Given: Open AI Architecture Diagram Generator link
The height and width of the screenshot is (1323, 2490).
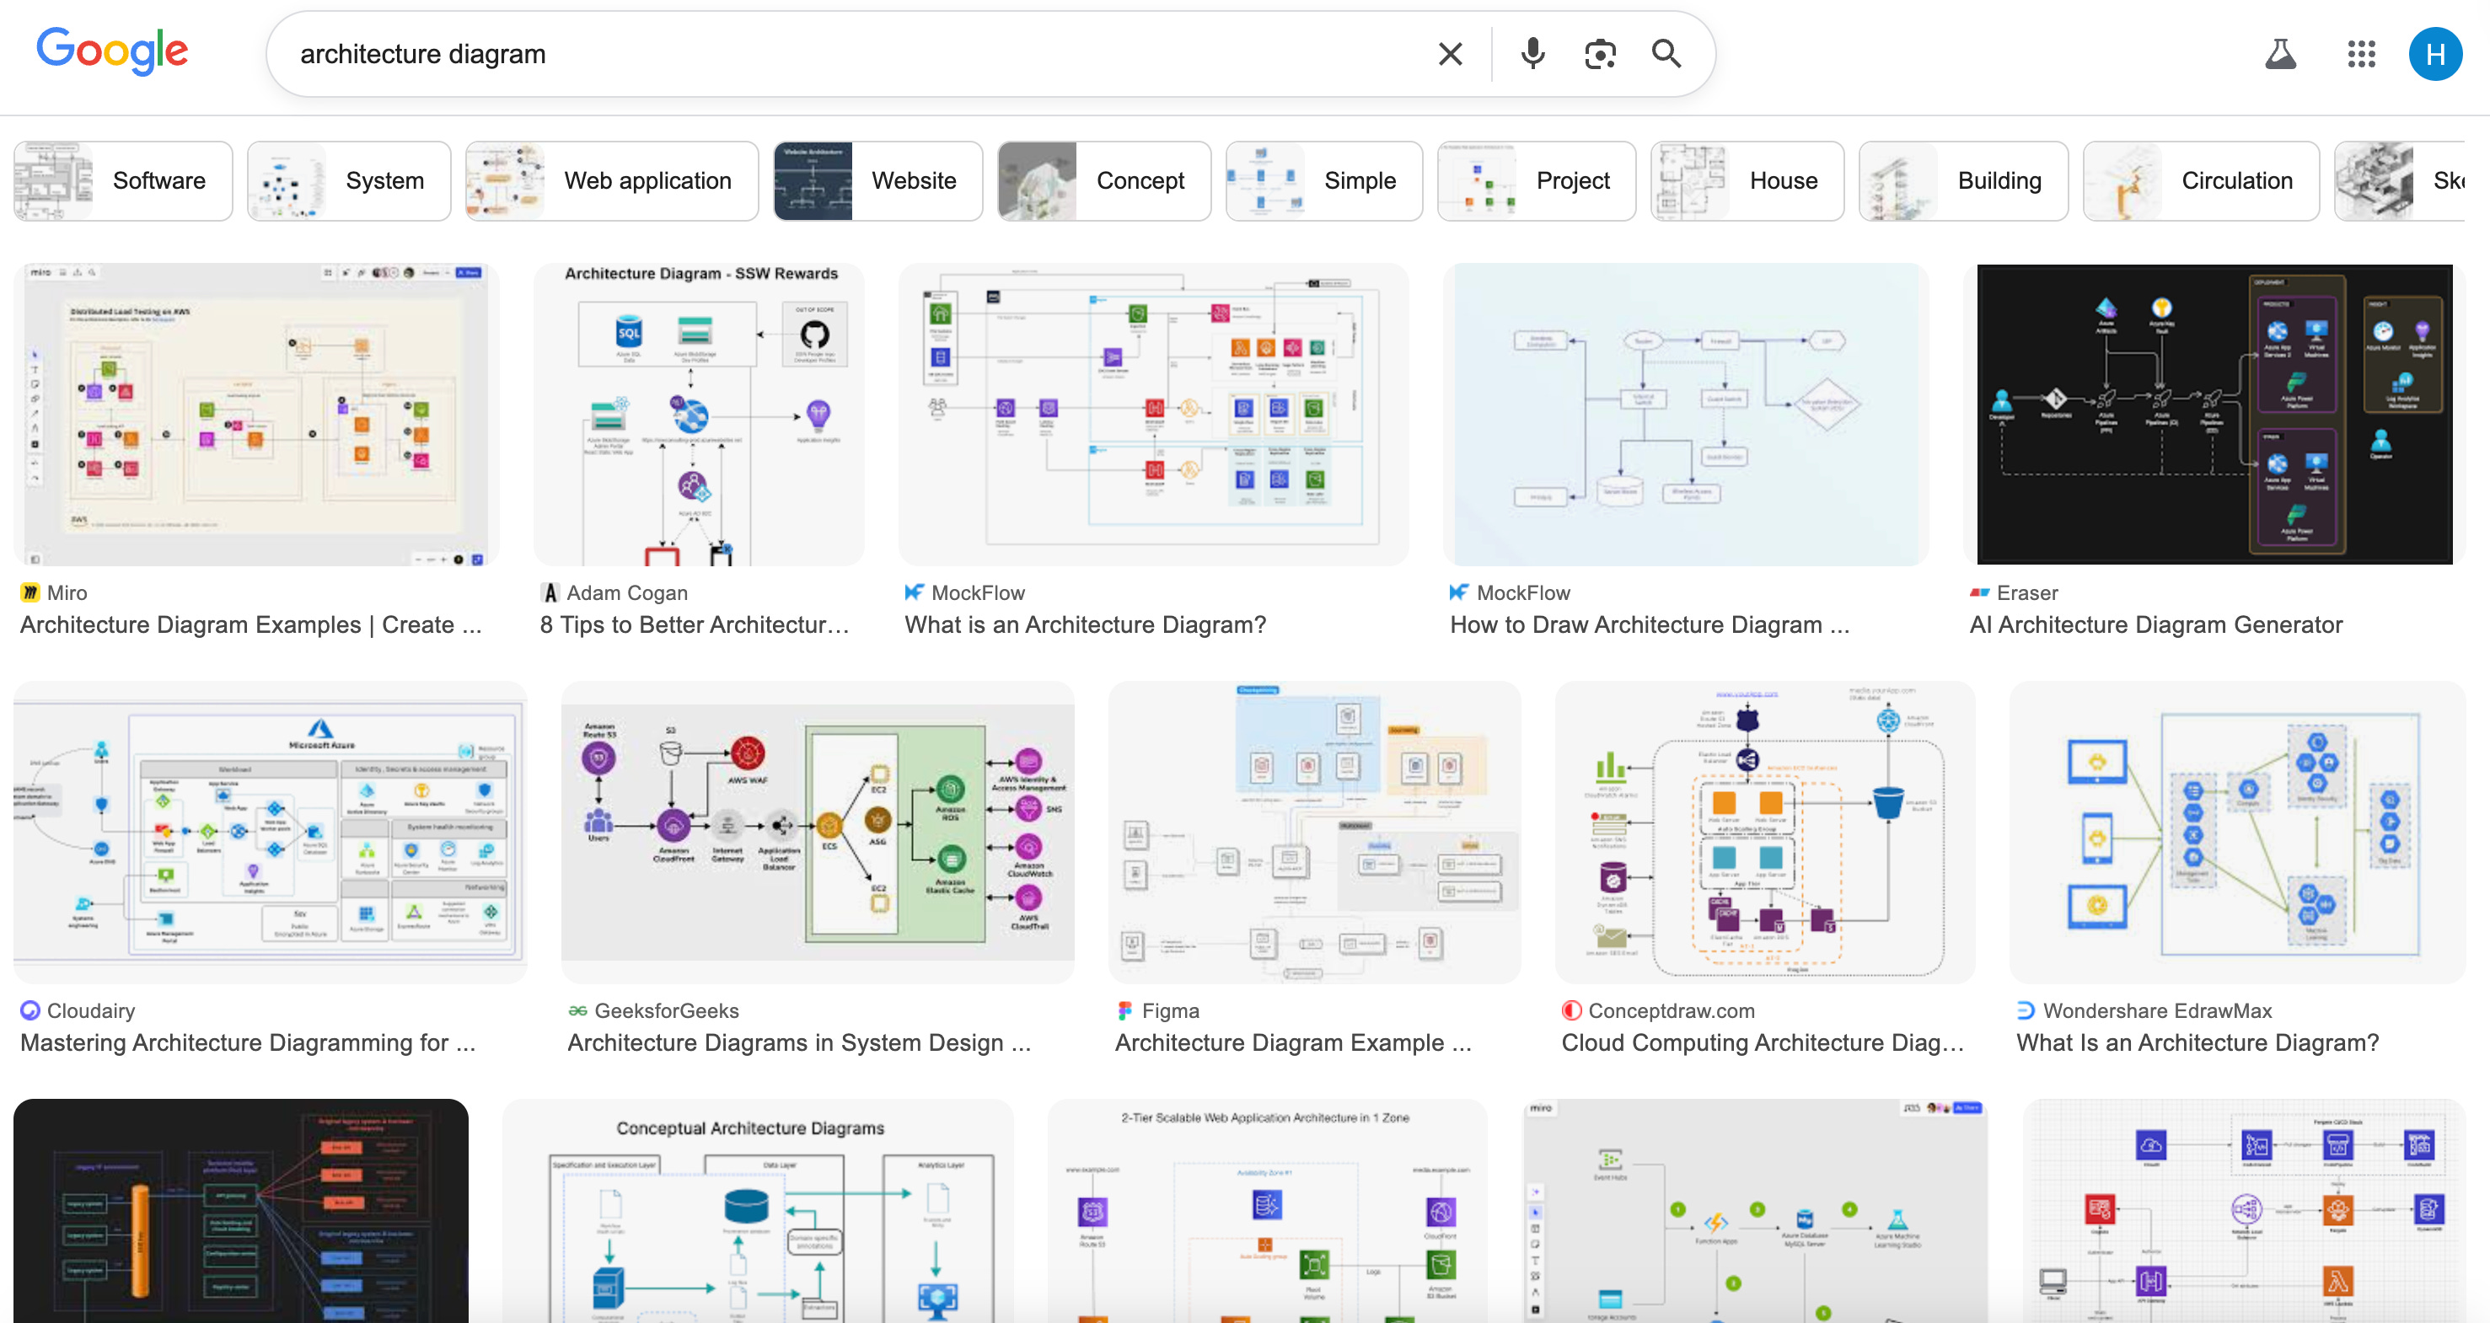Looking at the screenshot, I should (2156, 625).
